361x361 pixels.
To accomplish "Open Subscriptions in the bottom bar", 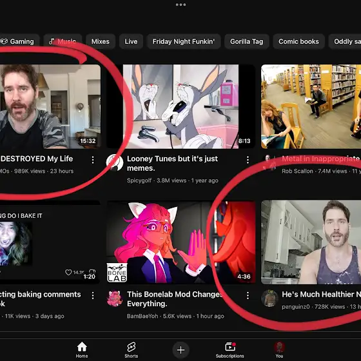I will coord(229,349).
